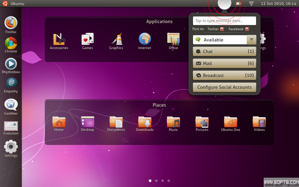Click the Applications panel heading
This screenshot has width=299, height=187.
[x=159, y=22]
